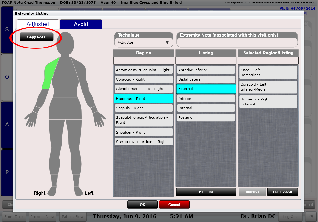Select Humerus - Right External in Selected list
This screenshot has height=222, width=318.
point(268,101)
